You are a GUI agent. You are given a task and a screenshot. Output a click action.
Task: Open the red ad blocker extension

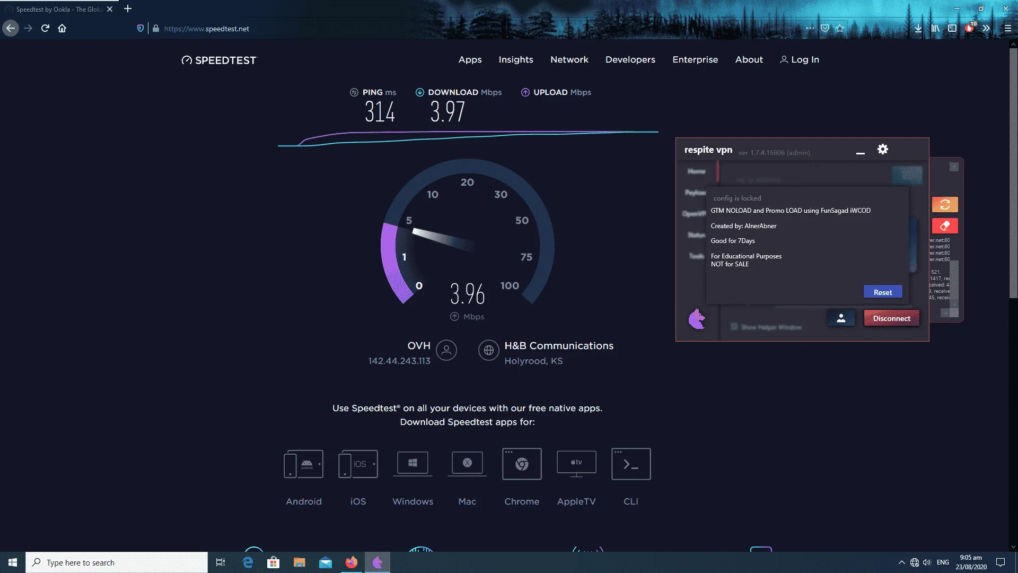click(970, 28)
